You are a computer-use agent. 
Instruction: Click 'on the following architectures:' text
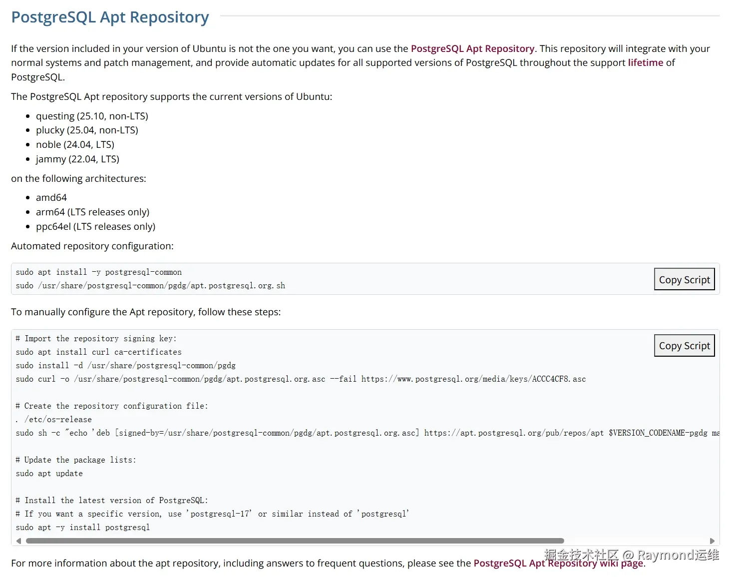coord(78,178)
